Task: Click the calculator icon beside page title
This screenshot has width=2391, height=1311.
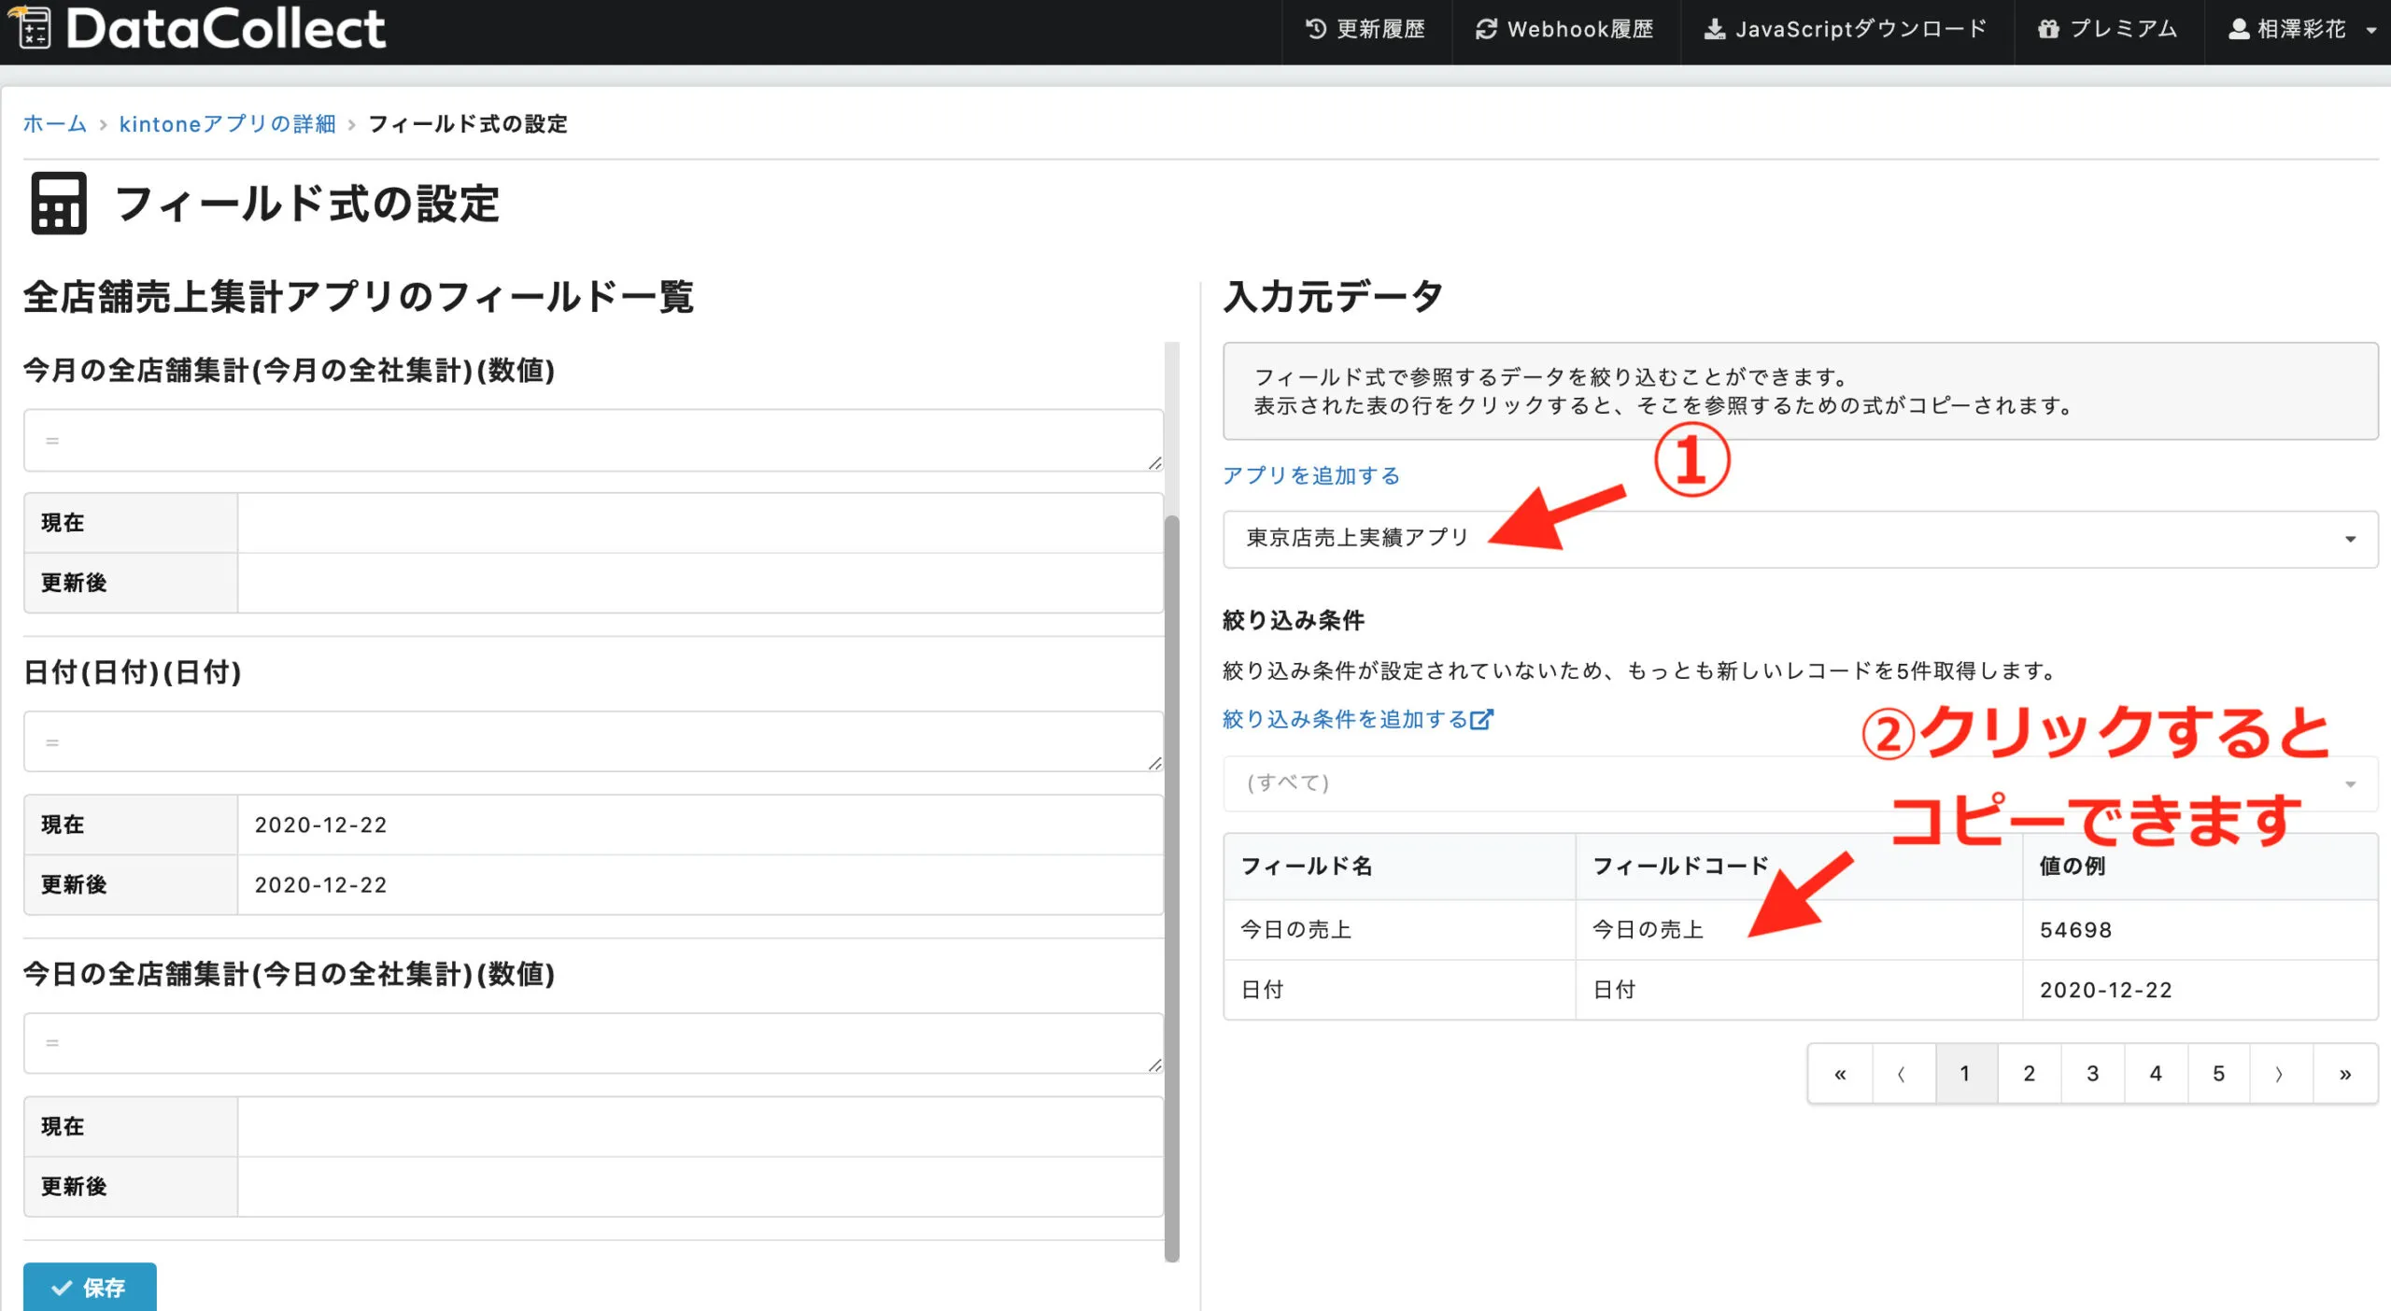Action: 58,203
